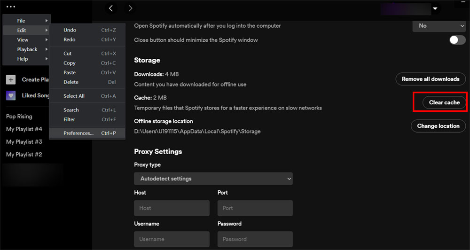Open My Playlist #4
Screen dimensions: 470x250
coord(24,129)
